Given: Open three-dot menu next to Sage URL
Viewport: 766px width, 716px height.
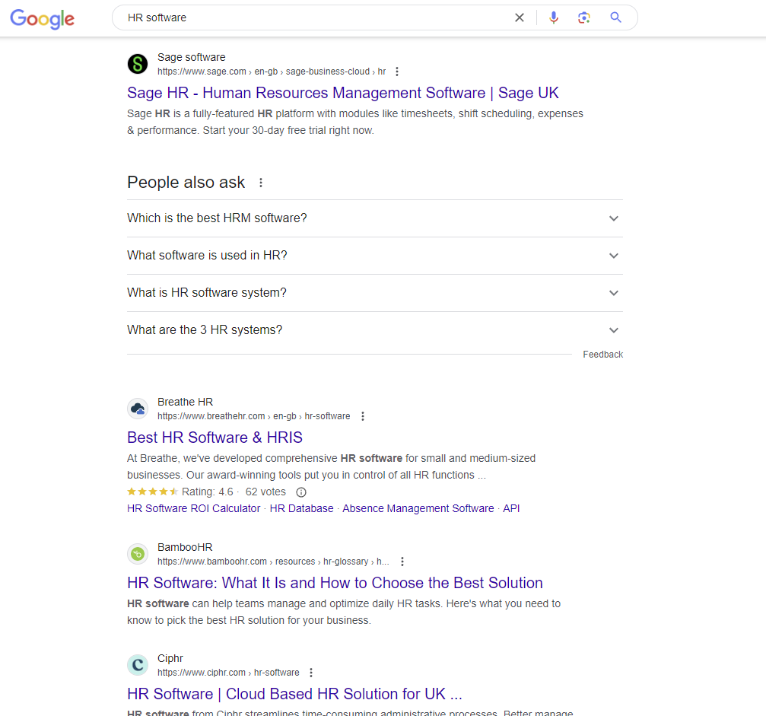Looking at the screenshot, I should tap(396, 72).
